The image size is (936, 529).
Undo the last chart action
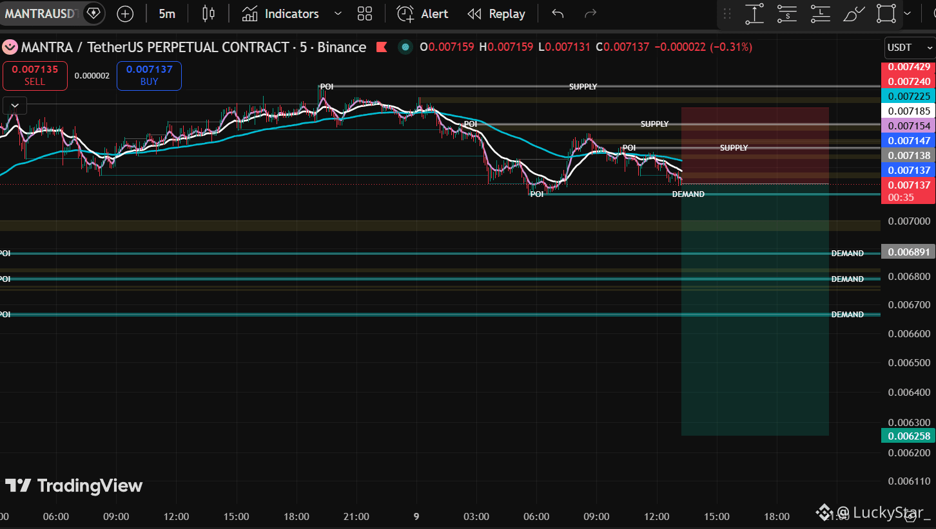[558, 14]
